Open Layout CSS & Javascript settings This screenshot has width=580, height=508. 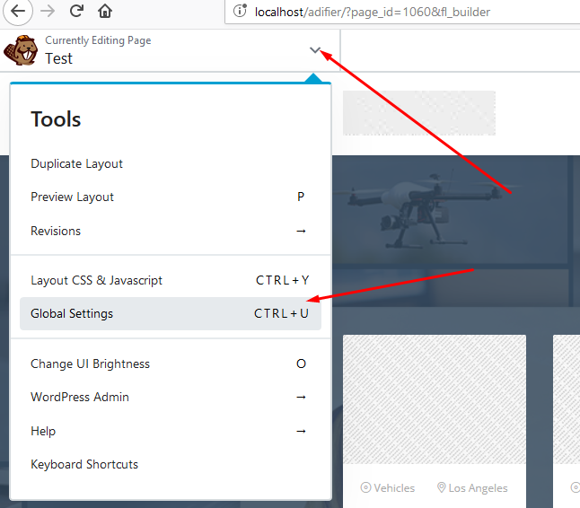(x=97, y=280)
